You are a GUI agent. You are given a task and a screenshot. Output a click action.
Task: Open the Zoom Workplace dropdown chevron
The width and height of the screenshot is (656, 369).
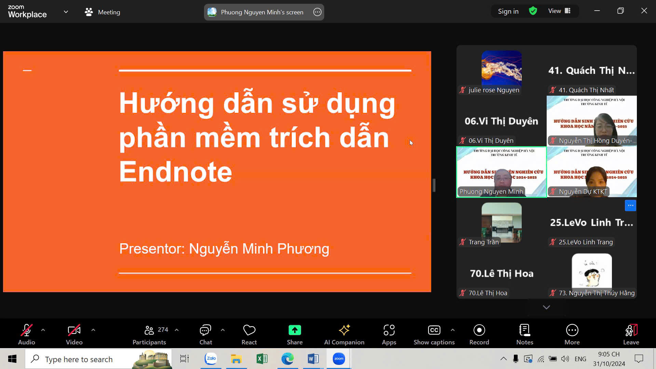coord(66,12)
